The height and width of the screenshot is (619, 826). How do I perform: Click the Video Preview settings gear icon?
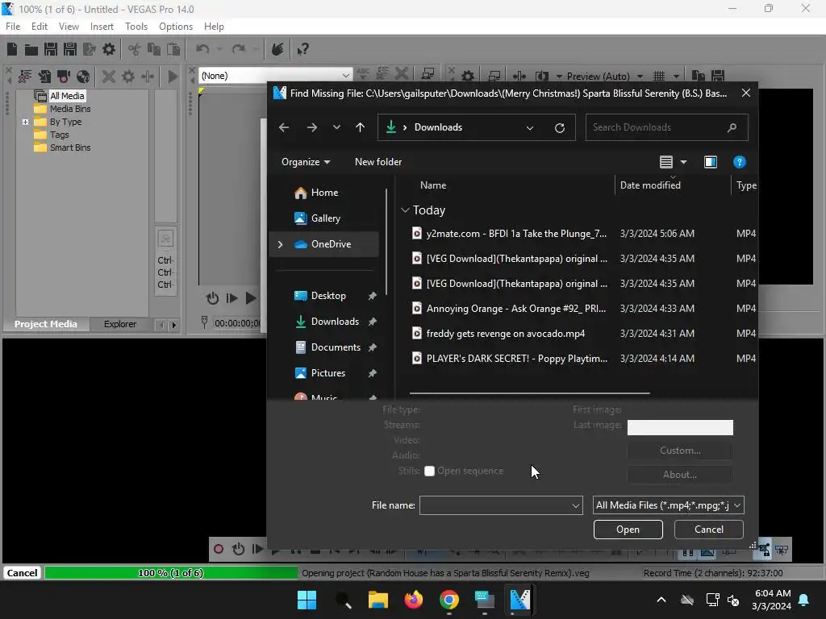(468, 77)
